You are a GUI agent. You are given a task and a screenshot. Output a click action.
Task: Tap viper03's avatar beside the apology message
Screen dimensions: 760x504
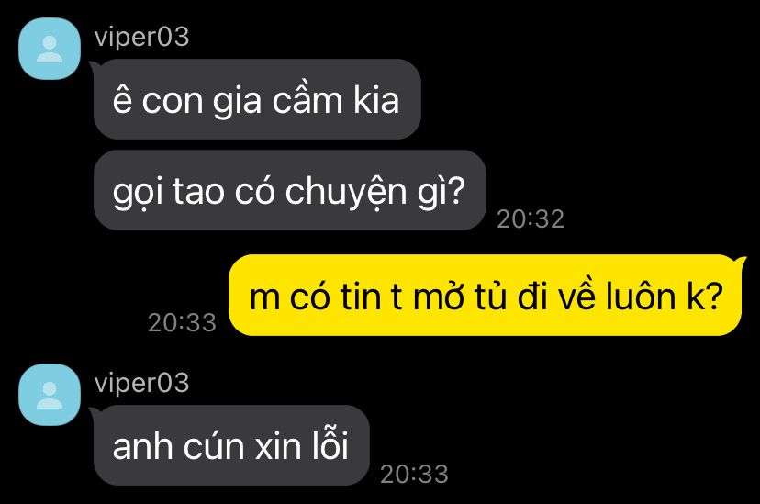tap(50, 395)
